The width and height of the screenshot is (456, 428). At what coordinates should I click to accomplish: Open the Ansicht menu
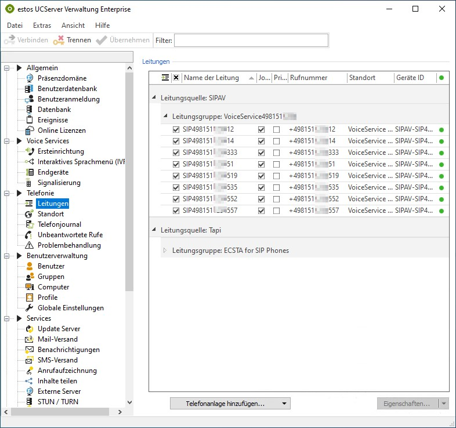73,26
